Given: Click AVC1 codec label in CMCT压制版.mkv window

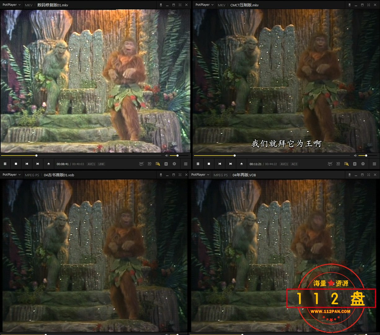Looking at the screenshot, I should click(x=284, y=164).
